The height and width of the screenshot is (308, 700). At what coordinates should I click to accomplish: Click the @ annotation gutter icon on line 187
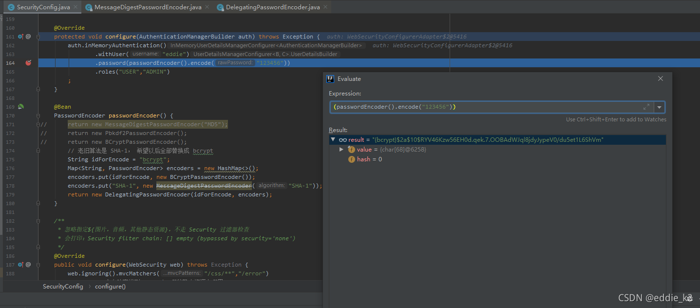tap(28, 265)
